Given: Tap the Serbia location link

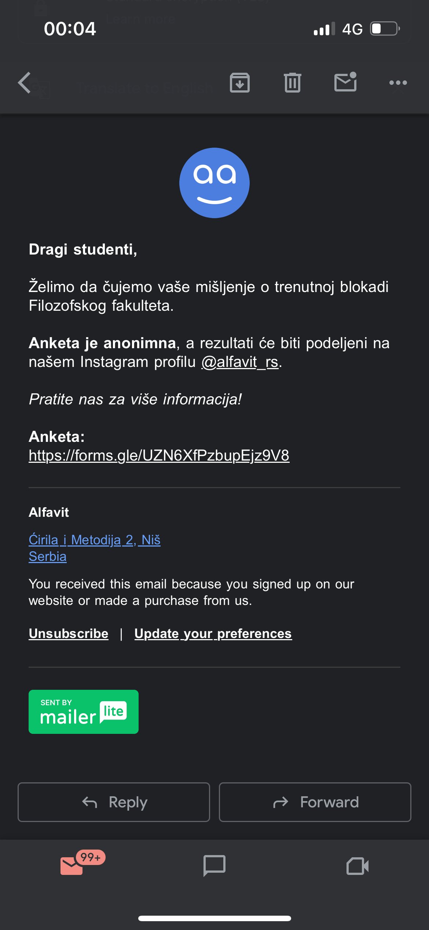Looking at the screenshot, I should pos(48,556).
